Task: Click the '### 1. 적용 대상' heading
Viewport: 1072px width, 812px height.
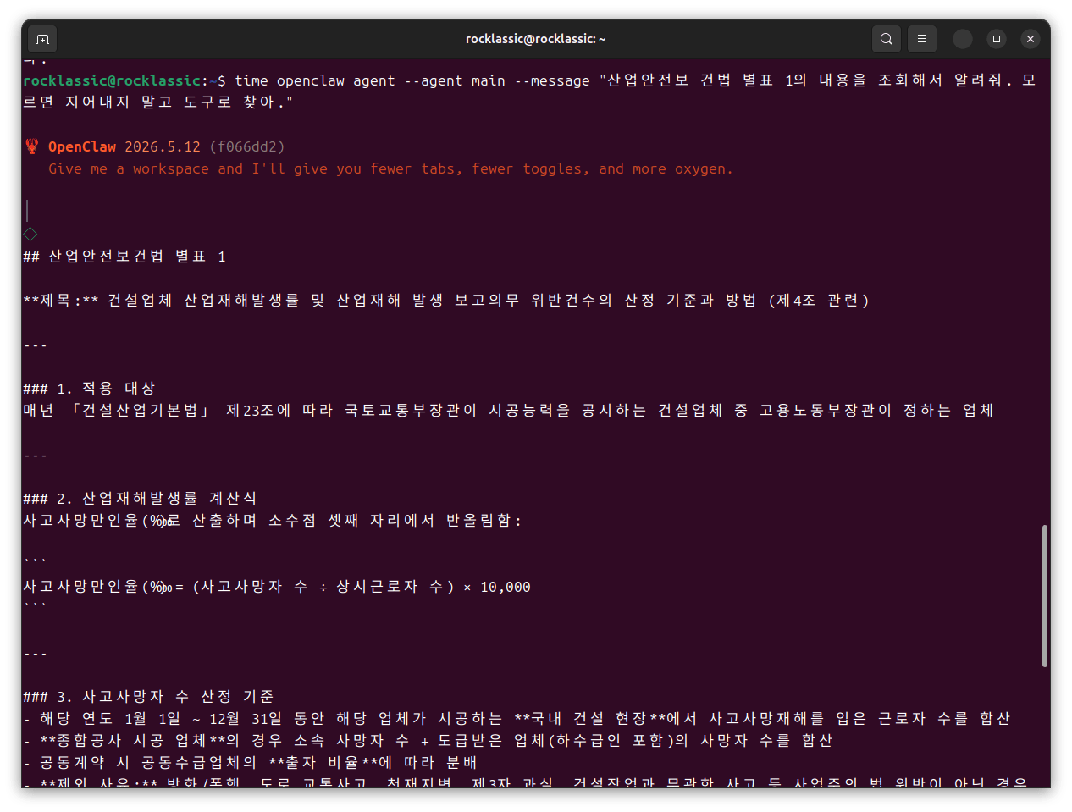Action: pos(90,389)
